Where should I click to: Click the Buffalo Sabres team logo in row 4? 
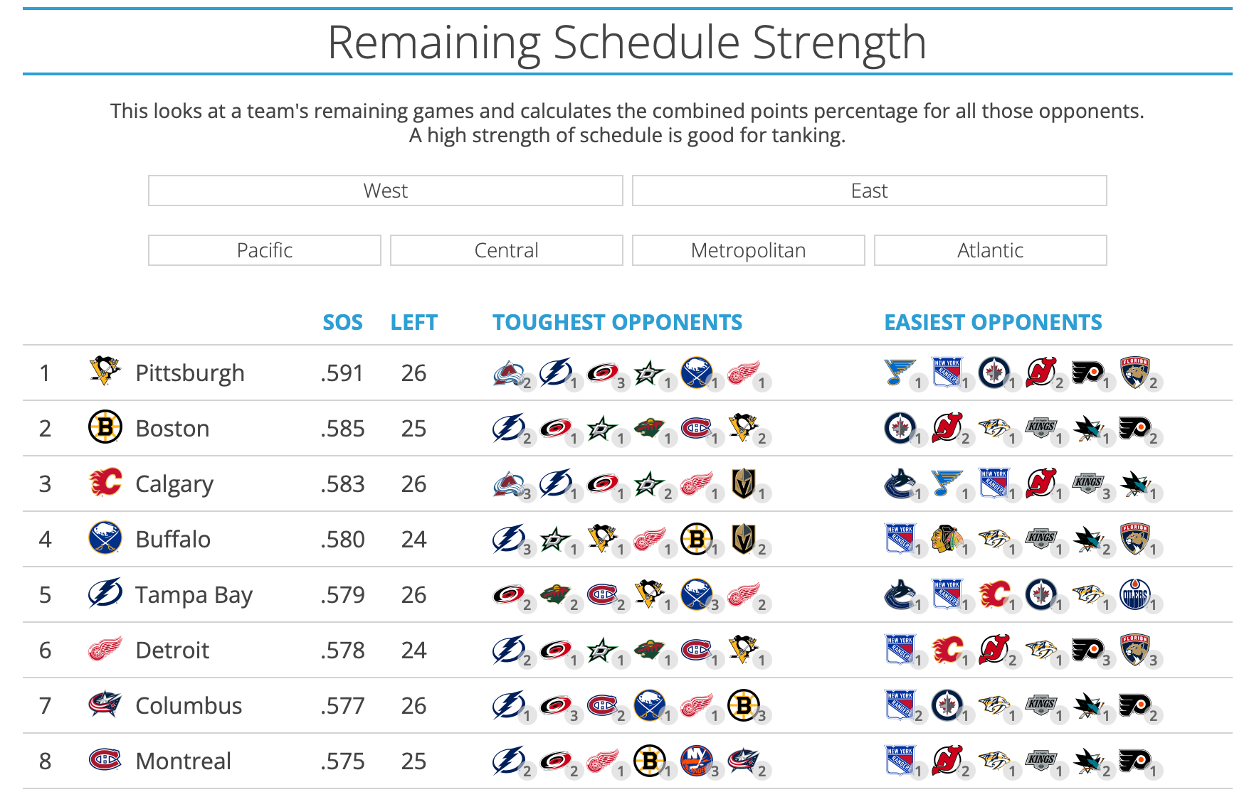[105, 537]
